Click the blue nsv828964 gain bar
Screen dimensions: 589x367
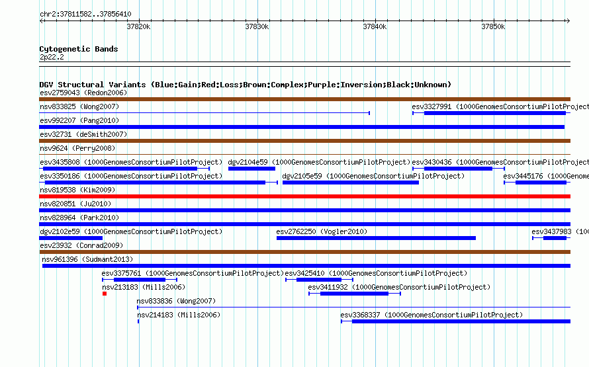tap(304, 224)
